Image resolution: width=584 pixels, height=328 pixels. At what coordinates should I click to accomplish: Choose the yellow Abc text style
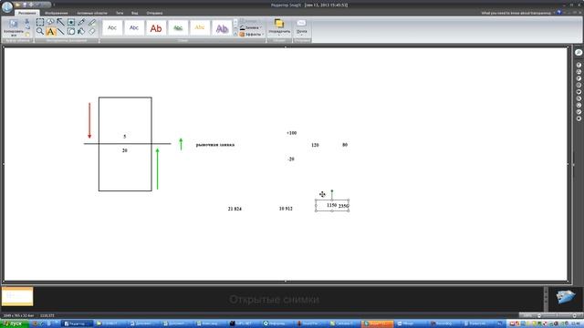click(x=200, y=28)
